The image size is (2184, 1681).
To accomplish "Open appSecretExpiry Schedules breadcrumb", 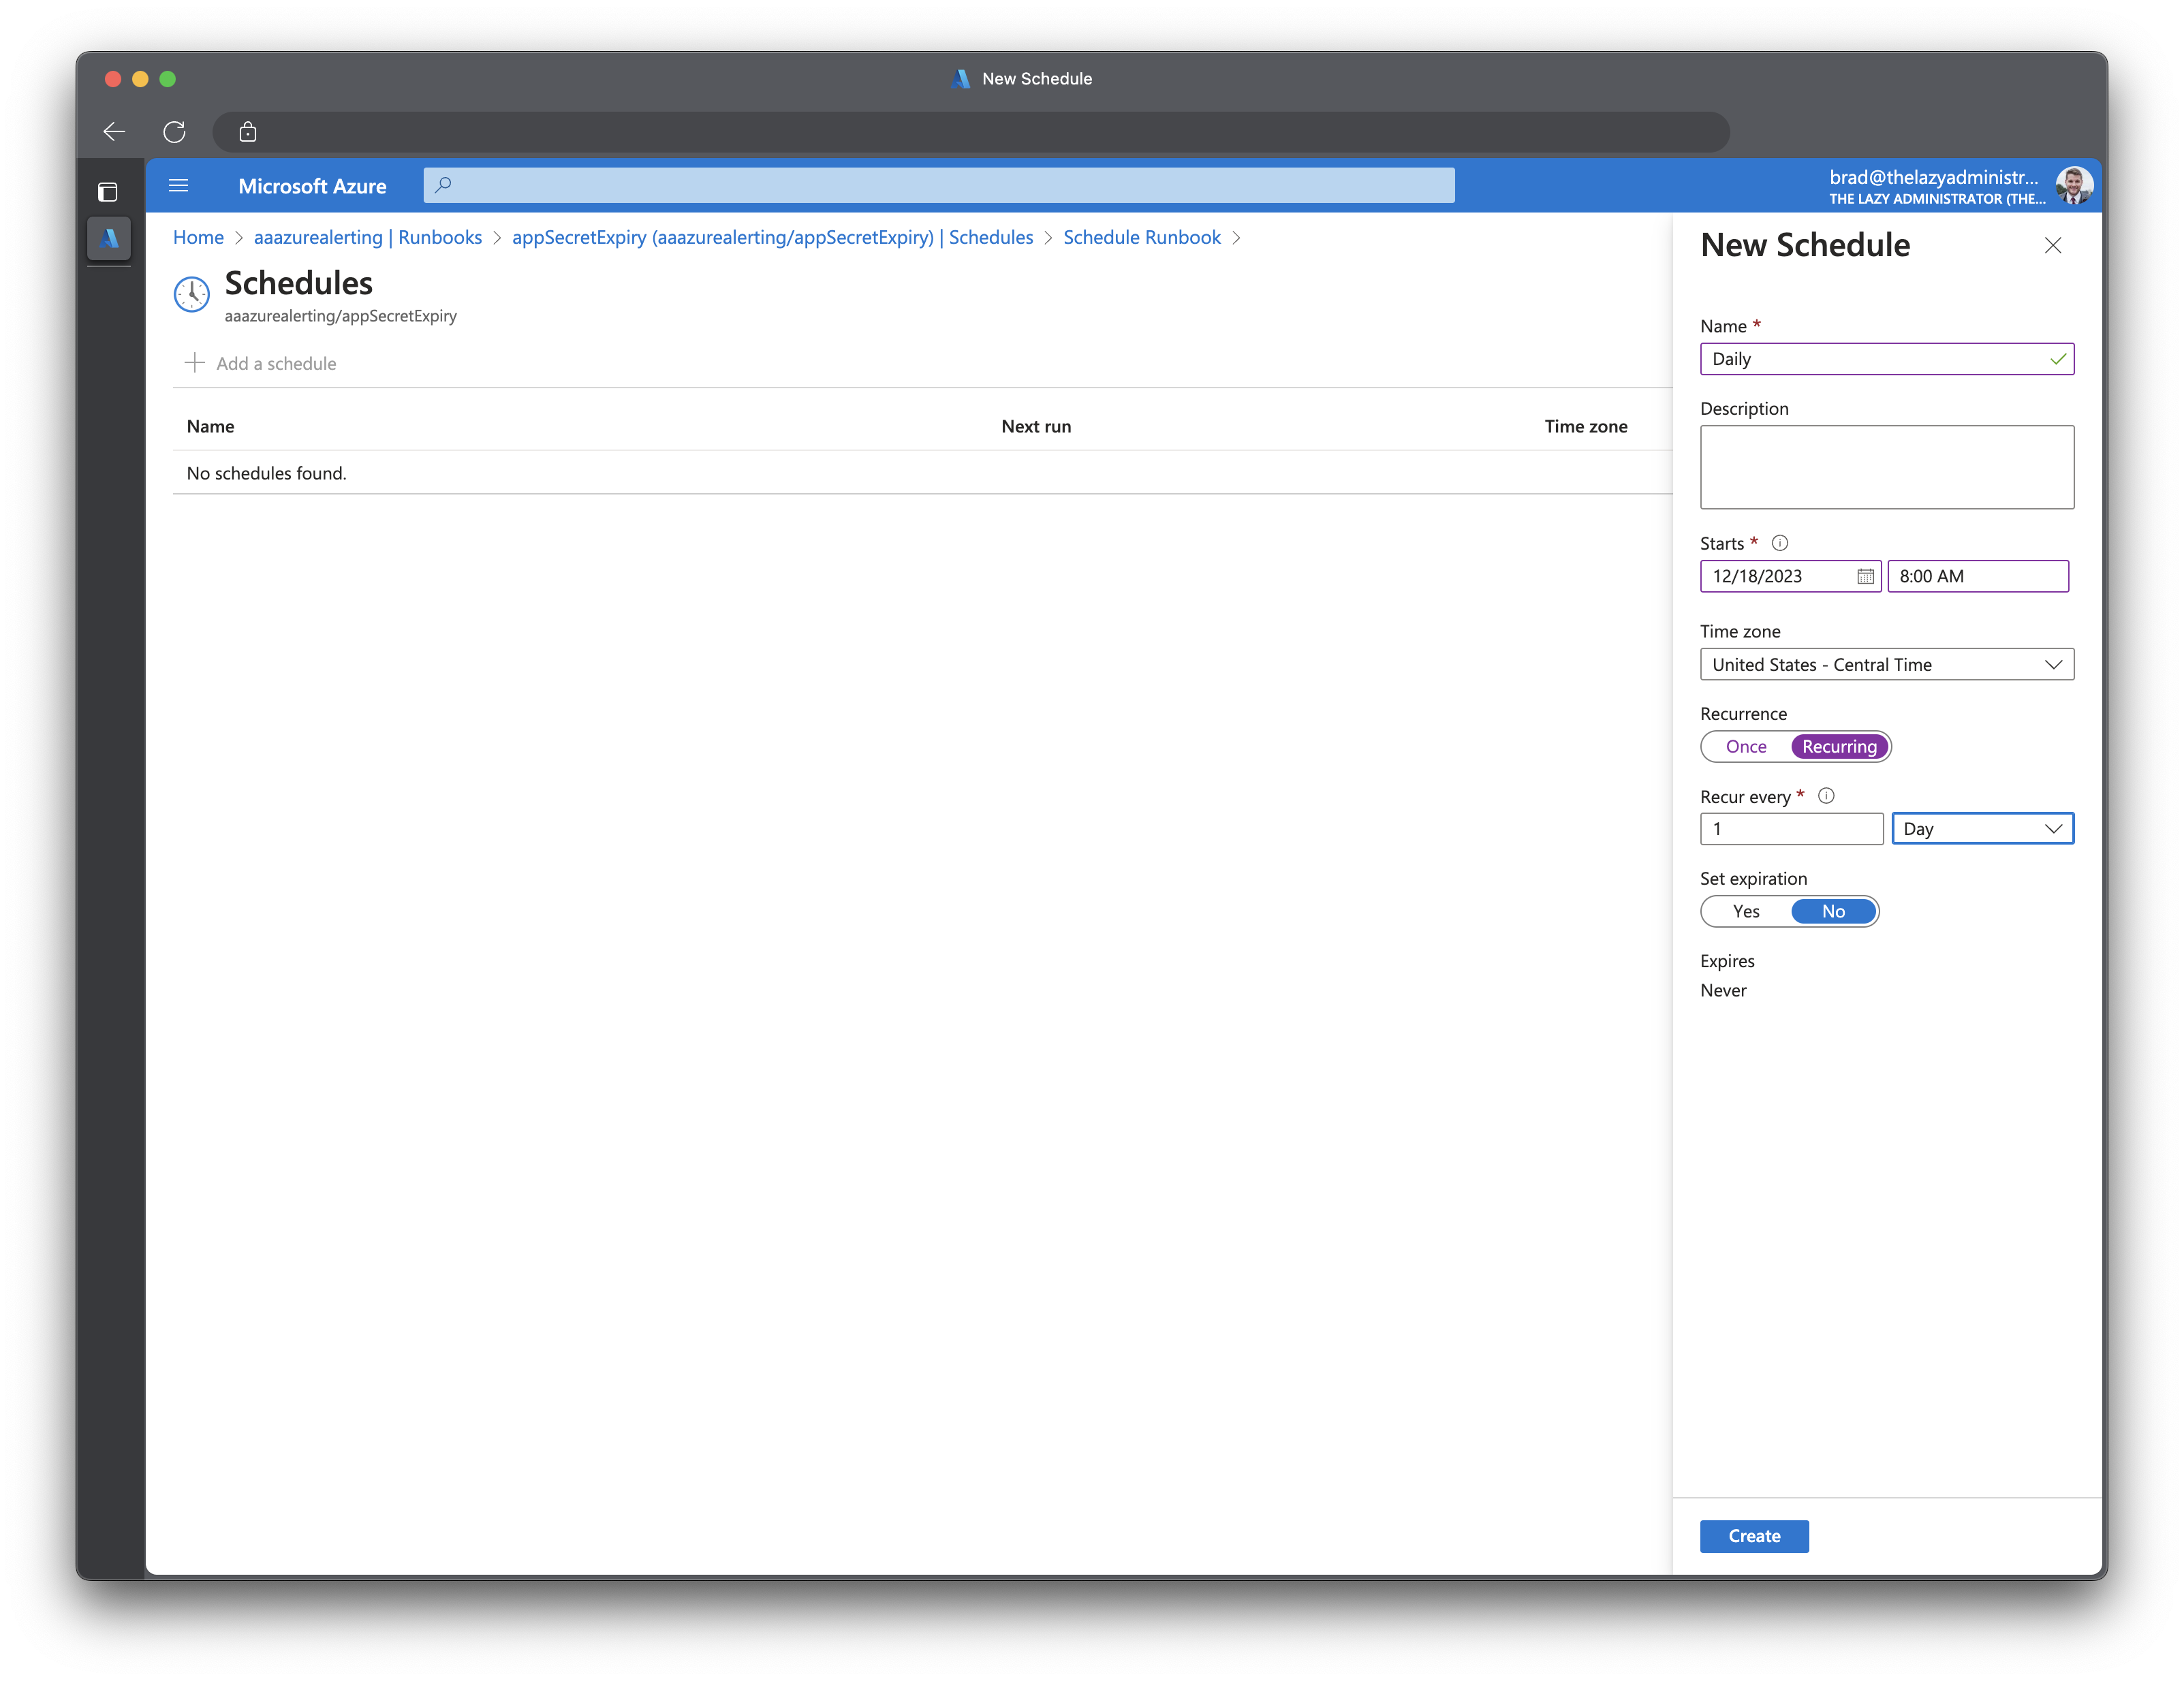I will click(x=772, y=237).
